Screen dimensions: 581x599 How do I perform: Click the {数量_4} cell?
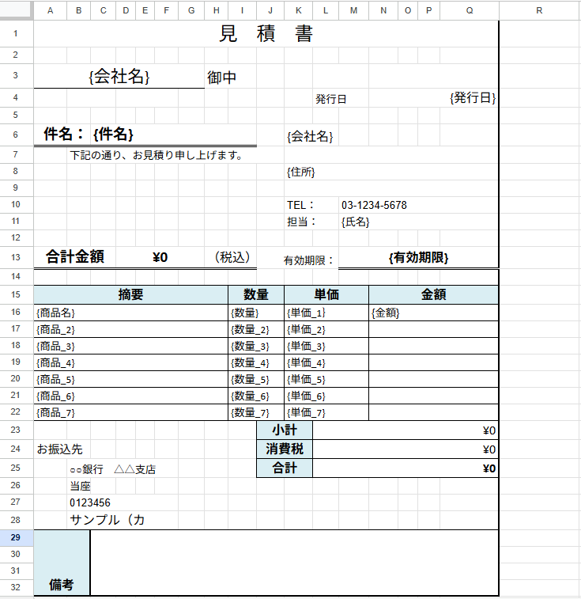click(x=256, y=362)
